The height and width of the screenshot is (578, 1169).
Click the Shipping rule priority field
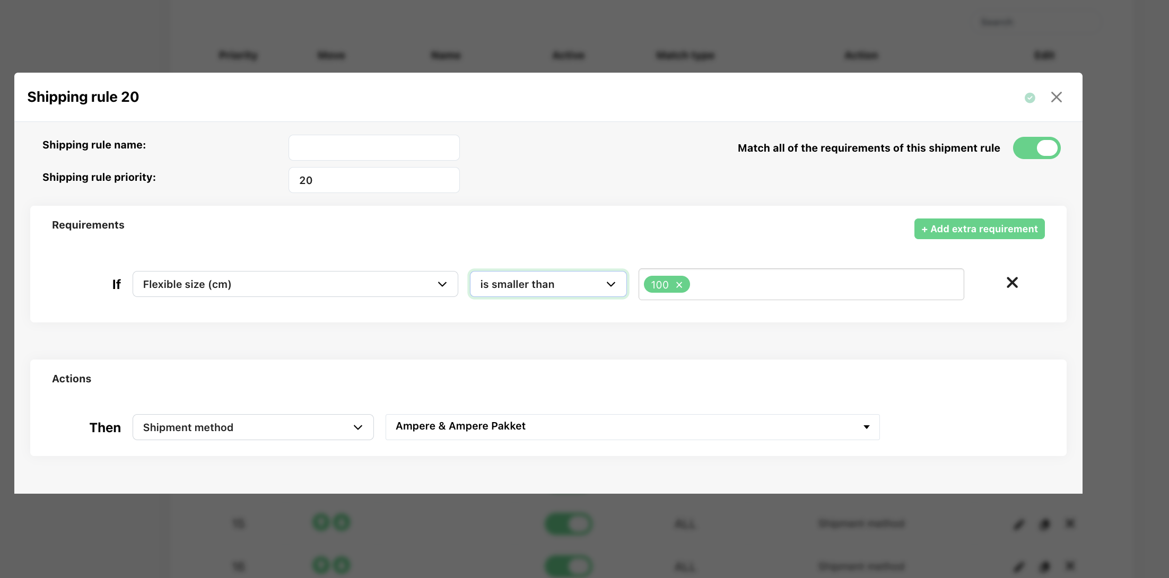pyautogui.click(x=374, y=180)
